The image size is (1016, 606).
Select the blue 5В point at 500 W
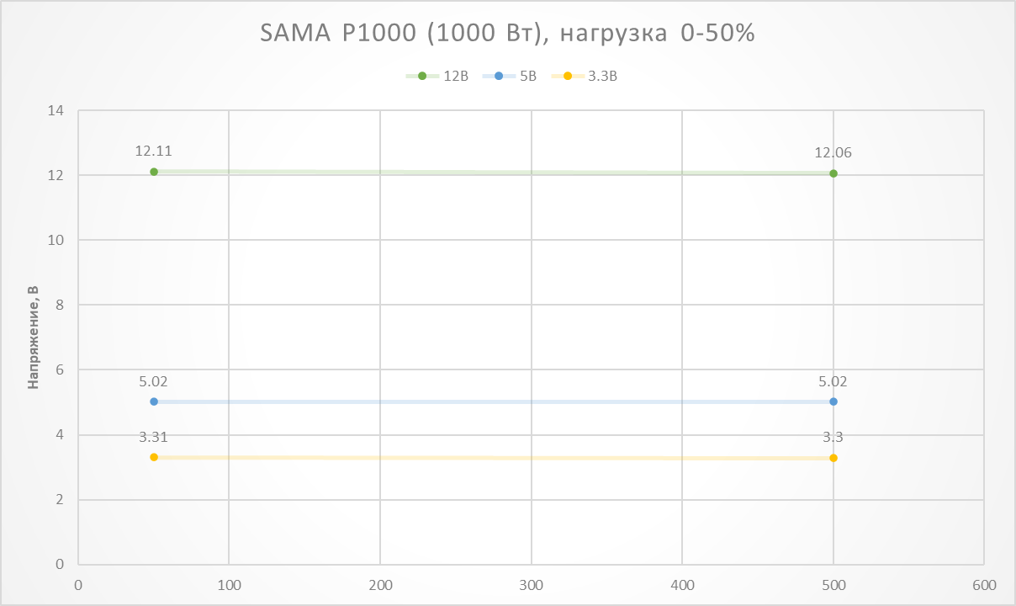(833, 401)
